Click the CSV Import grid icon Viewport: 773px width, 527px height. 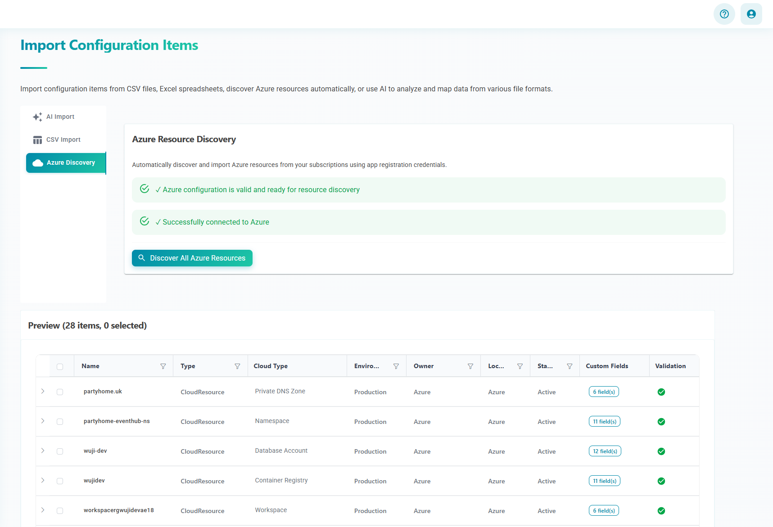pos(37,140)
